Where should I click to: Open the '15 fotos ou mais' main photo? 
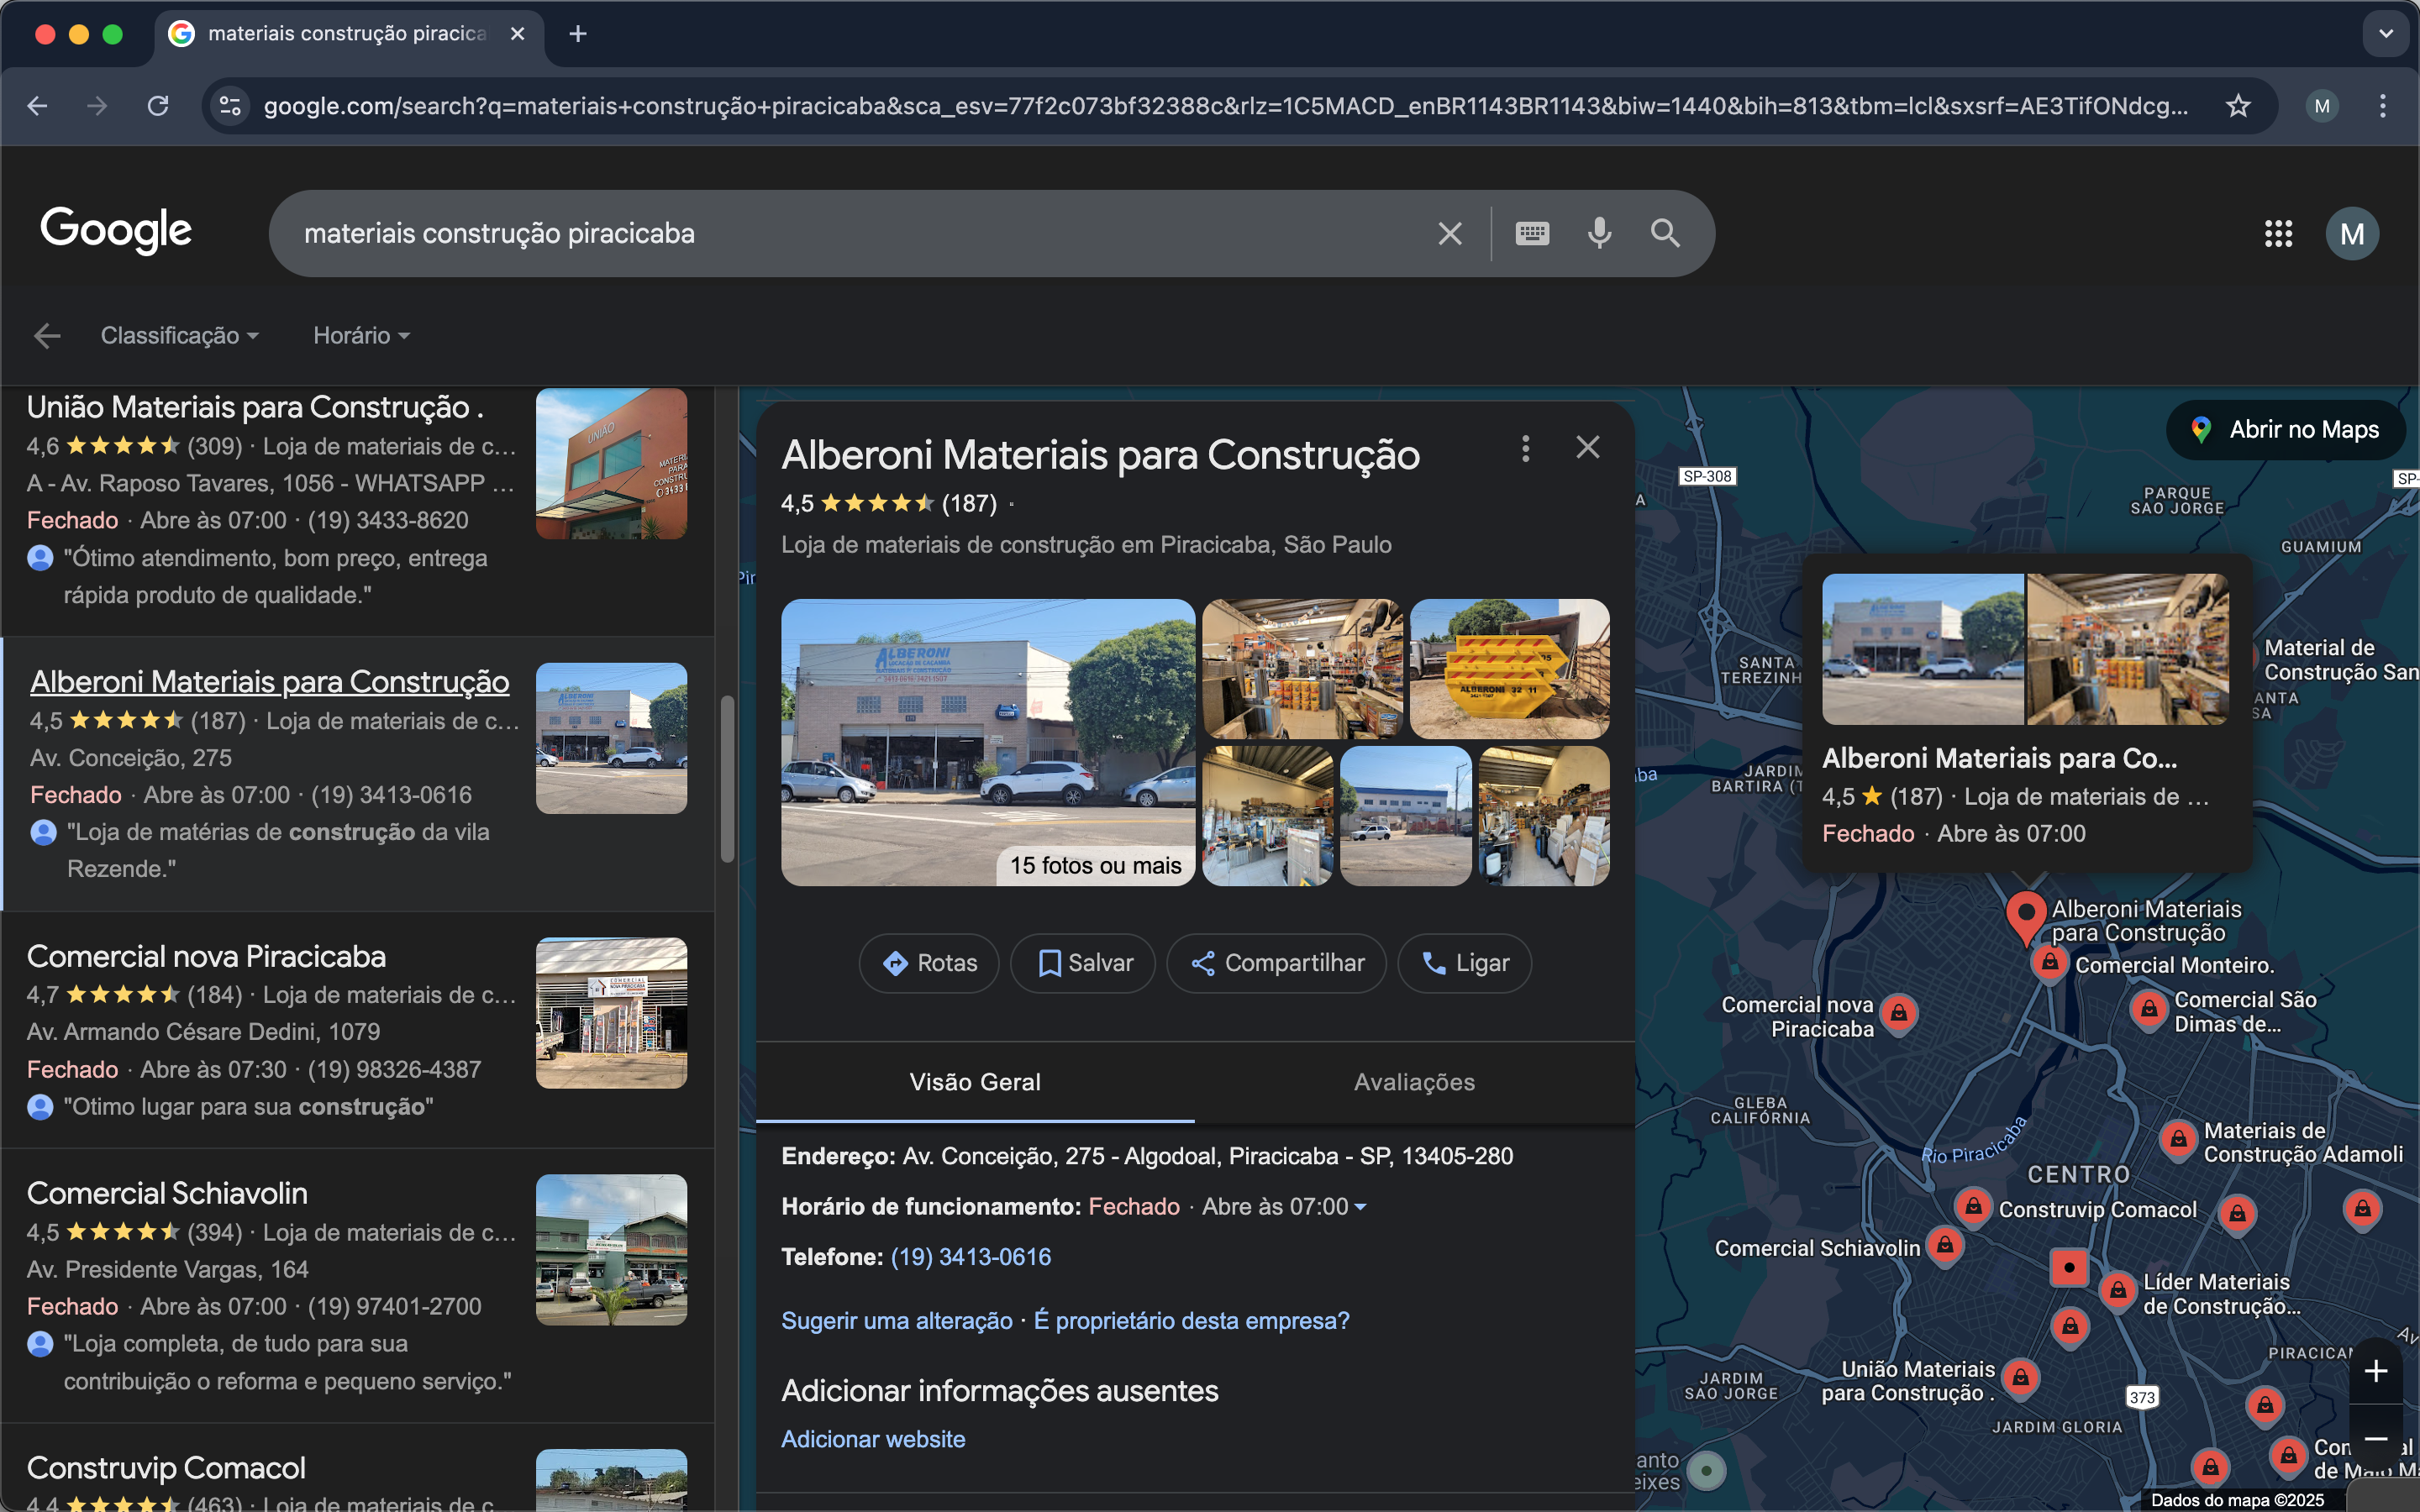point(987,742)
